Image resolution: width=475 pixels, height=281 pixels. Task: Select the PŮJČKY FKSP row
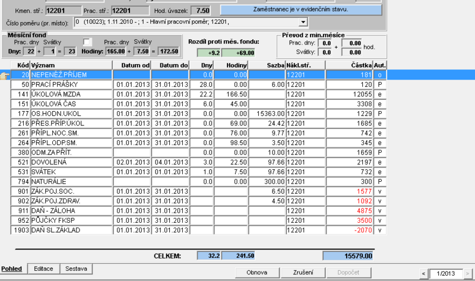(x=198, y=220)
